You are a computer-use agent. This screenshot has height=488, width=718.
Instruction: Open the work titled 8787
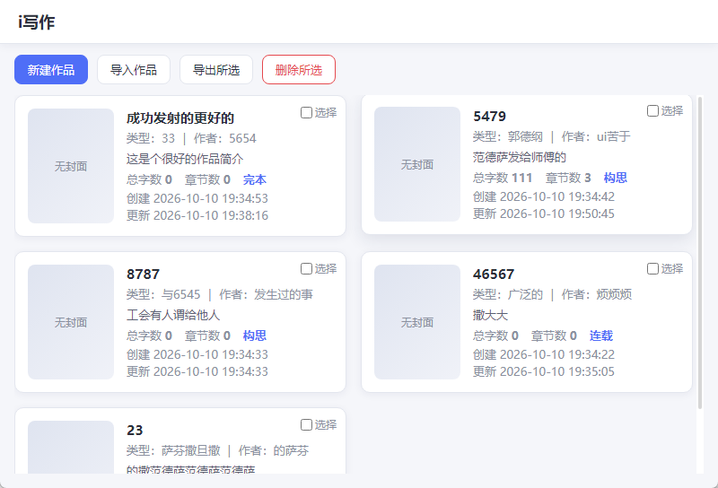144,274
